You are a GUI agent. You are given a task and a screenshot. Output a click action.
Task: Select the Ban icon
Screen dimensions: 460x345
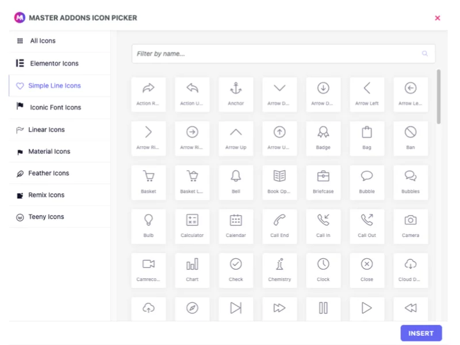pyautogui.click(x=411, y=139)
